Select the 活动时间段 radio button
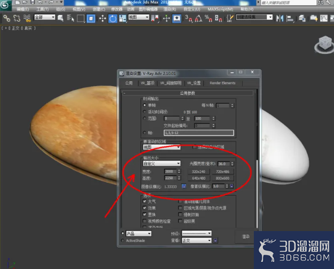The height and width of the screenshot is (269, 334). pos(145,111)
